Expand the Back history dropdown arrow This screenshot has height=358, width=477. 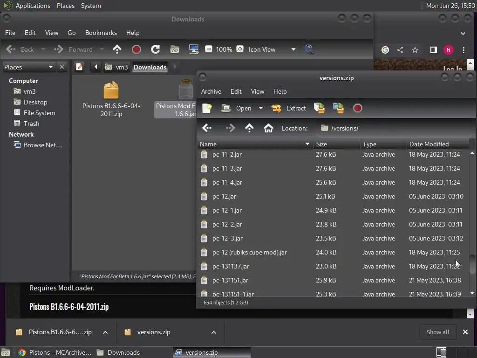point(43,49)
